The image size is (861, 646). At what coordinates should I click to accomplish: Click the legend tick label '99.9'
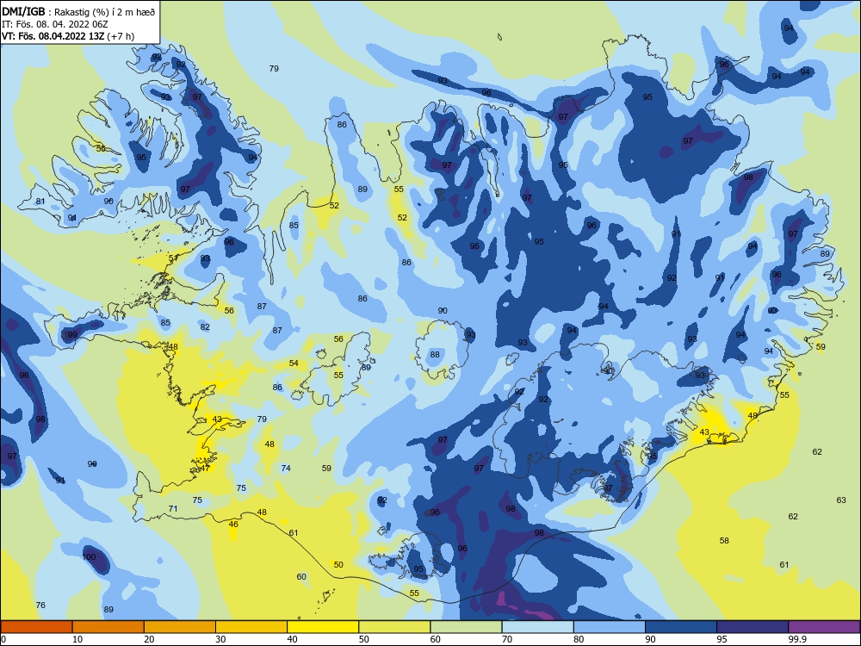(x=797, y=639)
